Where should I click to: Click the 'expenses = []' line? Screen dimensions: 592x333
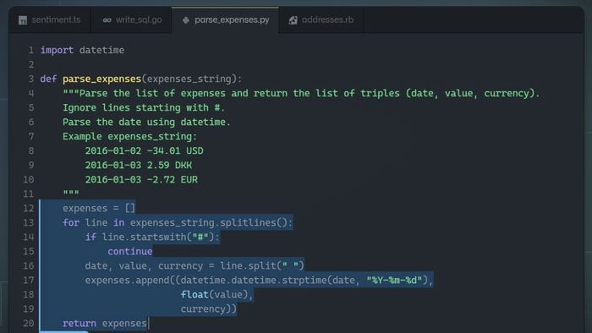(x=99, y=208)
